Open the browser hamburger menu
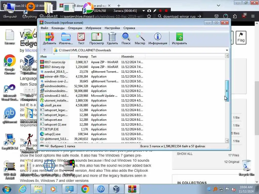Viewport: 259px width, 194px height. pyautogui.click(x=253, y=16)
